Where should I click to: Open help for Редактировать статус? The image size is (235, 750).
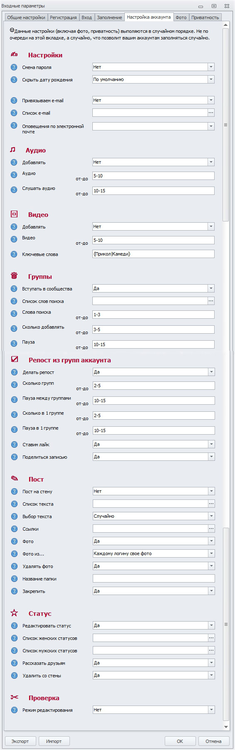point(14,626)
